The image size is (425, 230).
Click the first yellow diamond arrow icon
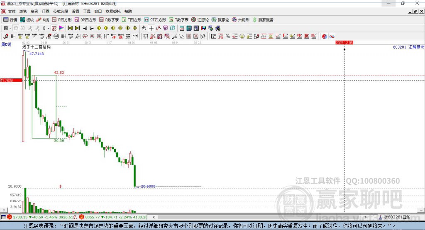[99, 28]
